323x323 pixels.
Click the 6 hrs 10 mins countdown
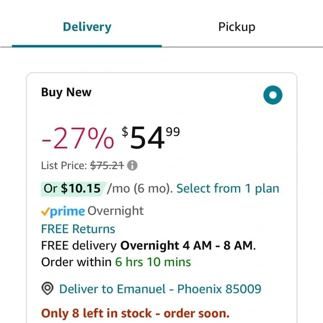[153, 262]
